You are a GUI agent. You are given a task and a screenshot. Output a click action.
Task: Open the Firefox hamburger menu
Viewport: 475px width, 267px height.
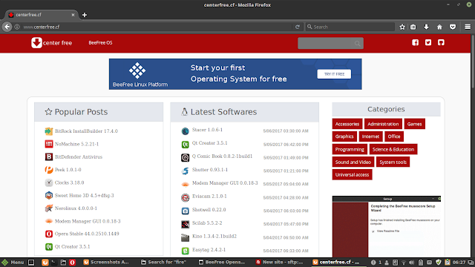[468, 27]
